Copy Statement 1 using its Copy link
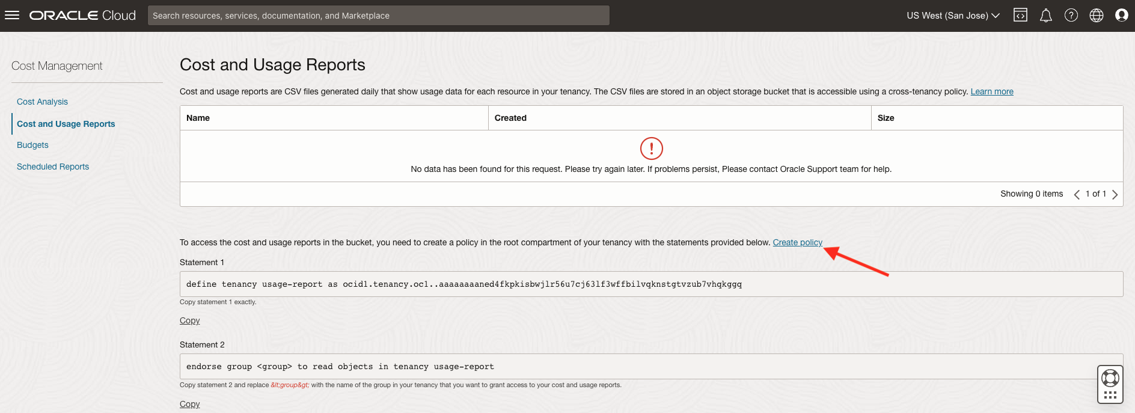 click(190, 320)
